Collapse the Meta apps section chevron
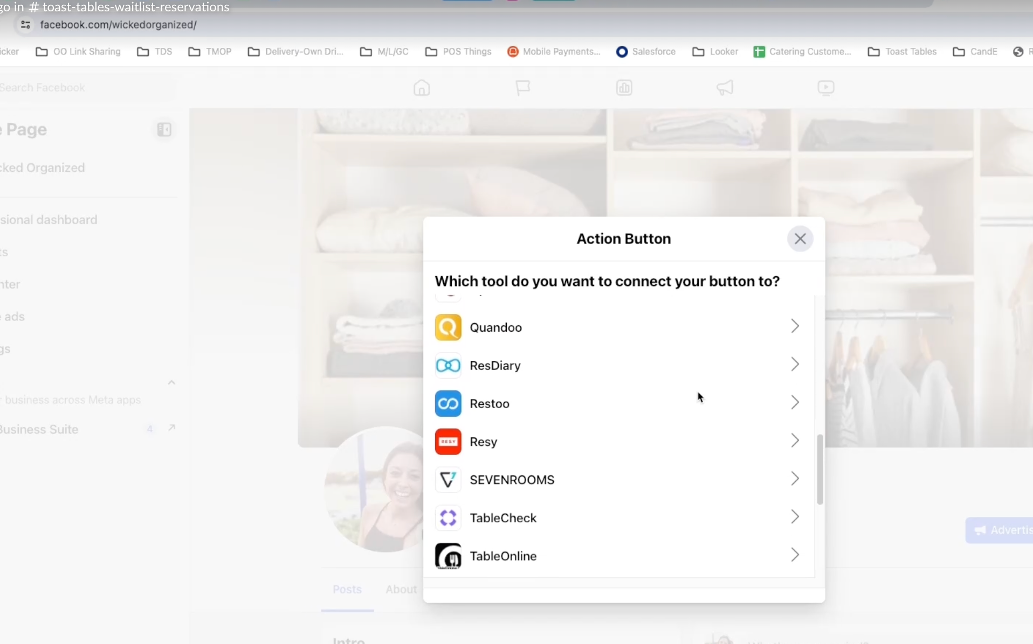This screenshot has width=1033, height=644. pyautogui.click(x=171, y=383)
